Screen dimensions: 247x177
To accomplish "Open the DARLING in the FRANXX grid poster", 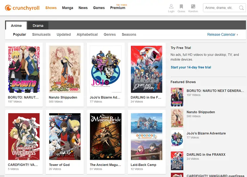I will pos(146,69).
